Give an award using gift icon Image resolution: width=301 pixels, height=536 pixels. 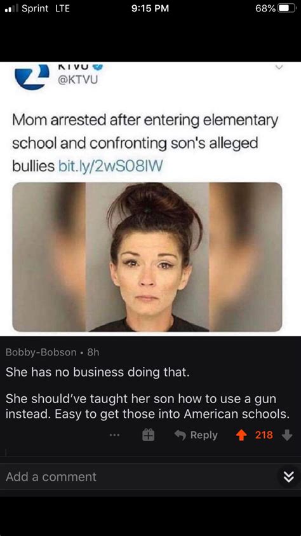148,435
